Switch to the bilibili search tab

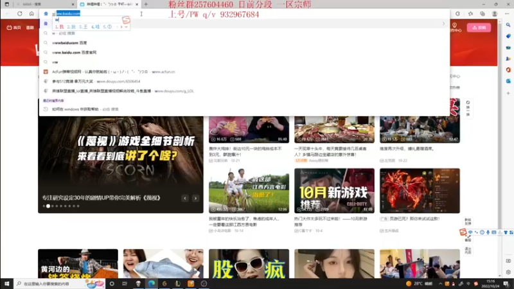point(44,4)
